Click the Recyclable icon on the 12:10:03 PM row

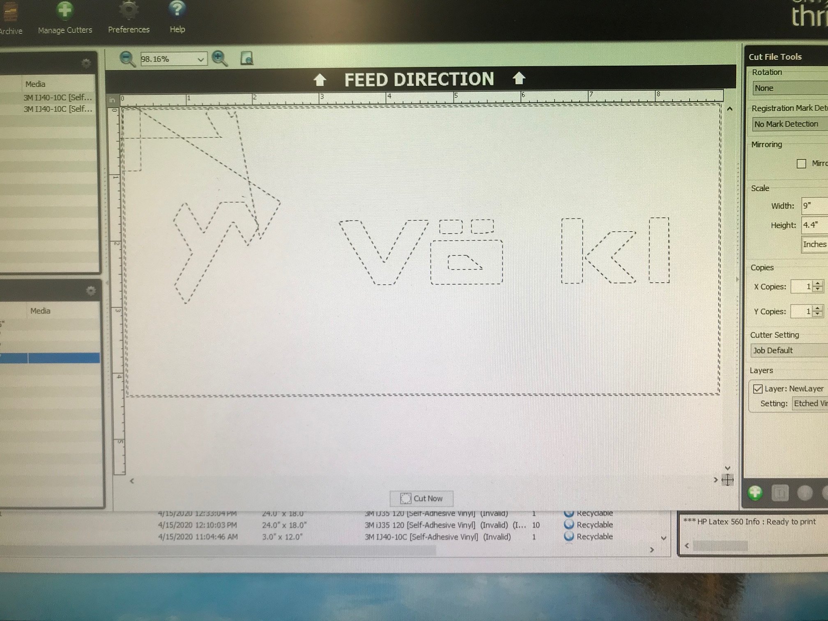(x=569, y=524)
